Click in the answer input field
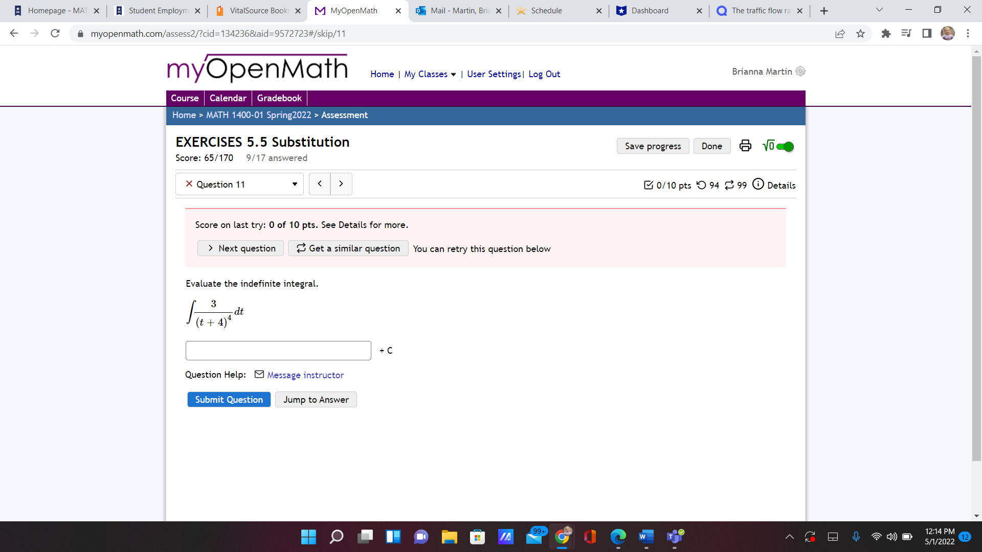 [x=278, y=351]
